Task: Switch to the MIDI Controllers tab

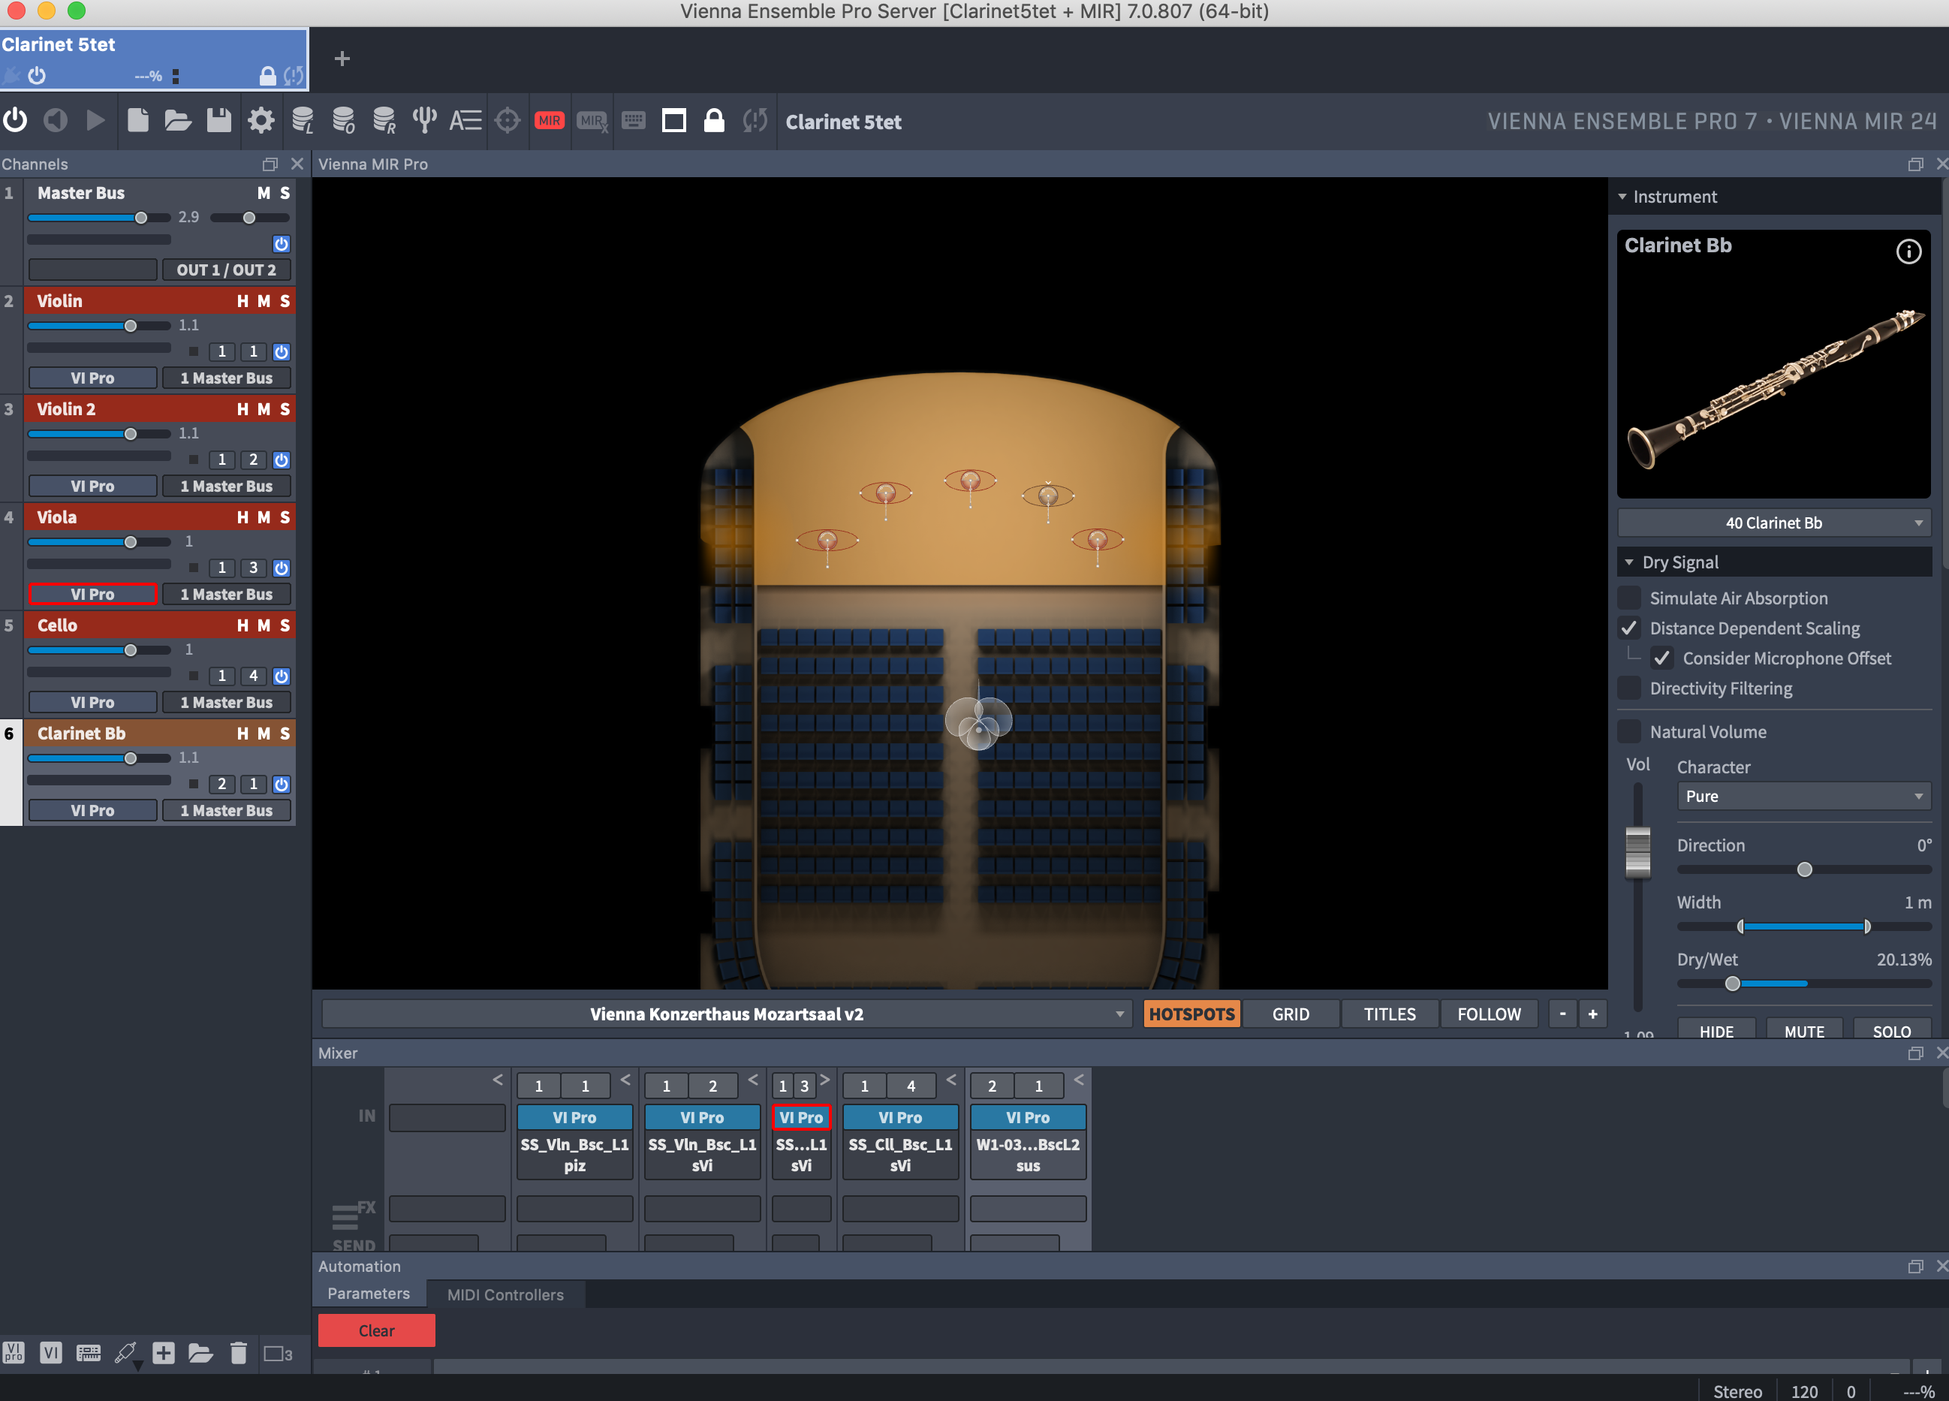Action: point(505,1294)
